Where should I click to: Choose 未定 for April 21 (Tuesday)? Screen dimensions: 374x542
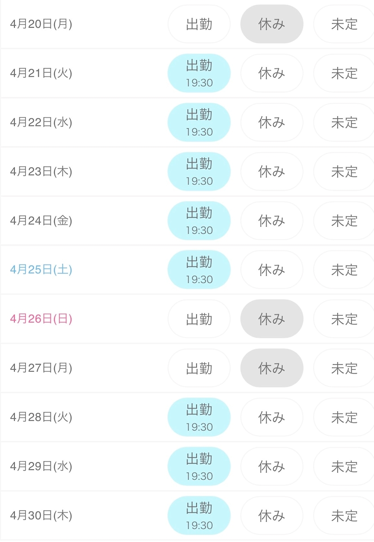(344, 73)
